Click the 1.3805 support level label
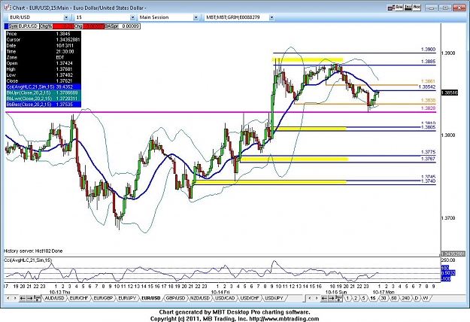 click(428, 127)
